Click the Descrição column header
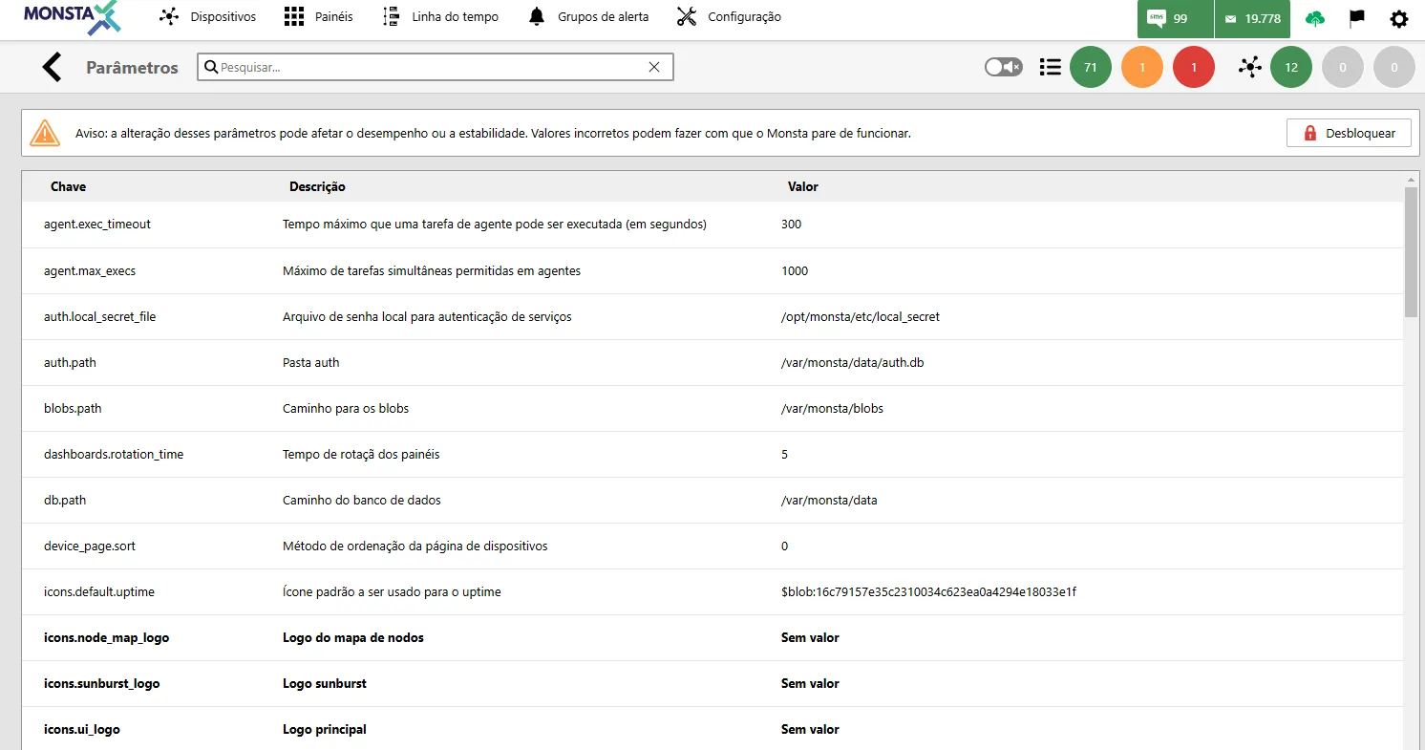 point(317,186)
